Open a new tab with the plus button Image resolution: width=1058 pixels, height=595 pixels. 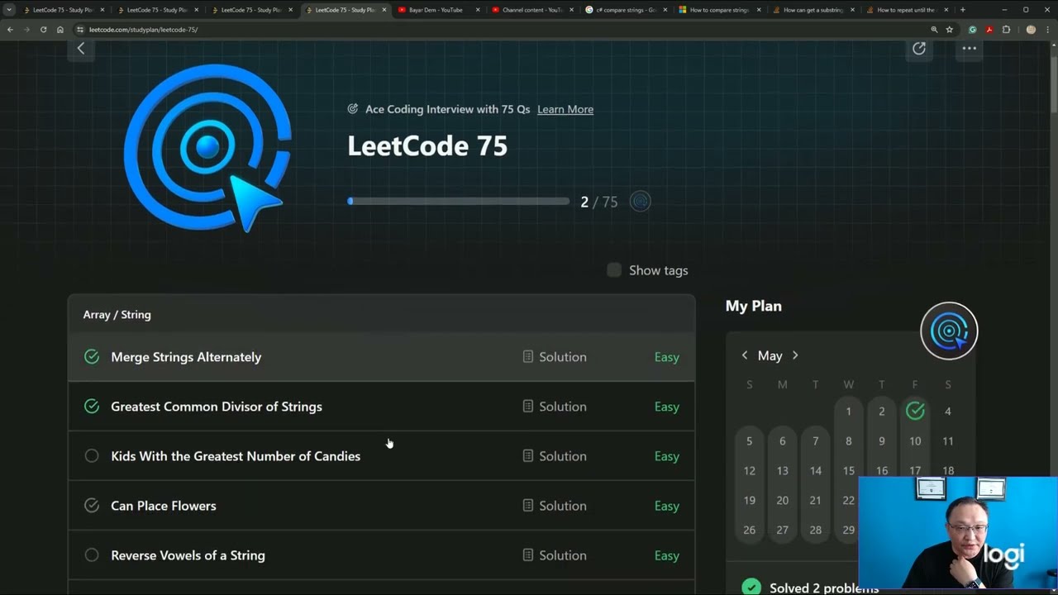[962, 10]
